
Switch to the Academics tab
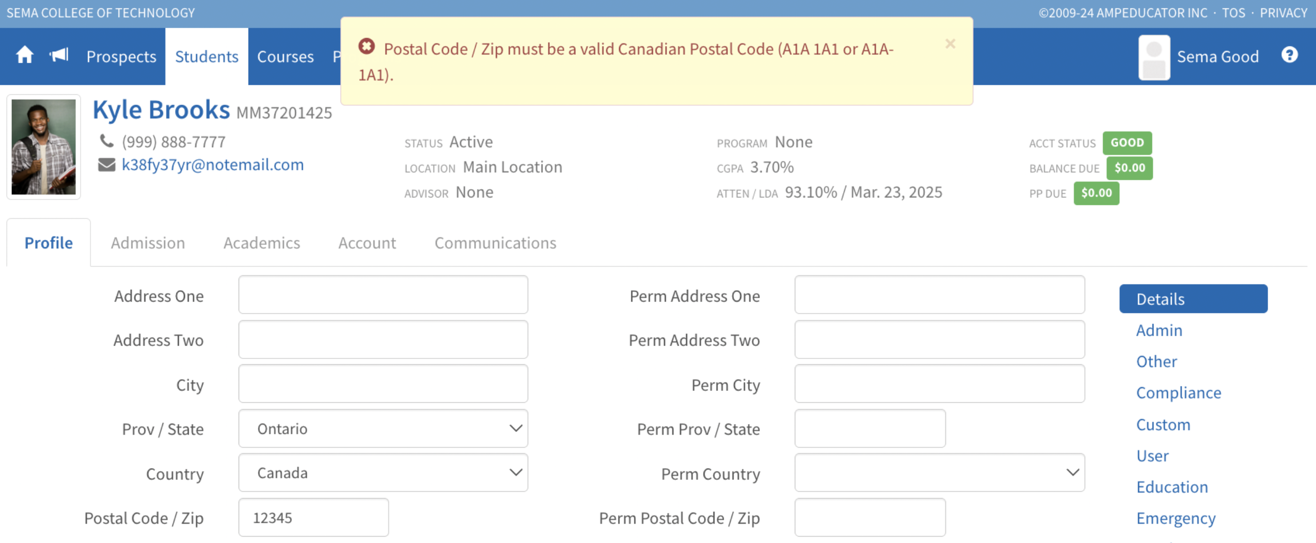click(261, 243)
